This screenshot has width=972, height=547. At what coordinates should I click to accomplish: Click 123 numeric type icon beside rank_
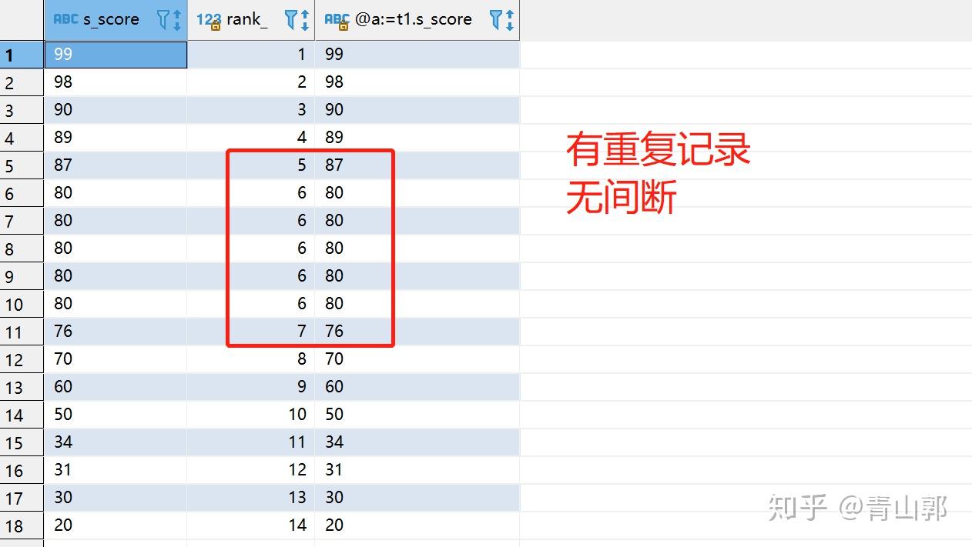[x=209, y=20]
